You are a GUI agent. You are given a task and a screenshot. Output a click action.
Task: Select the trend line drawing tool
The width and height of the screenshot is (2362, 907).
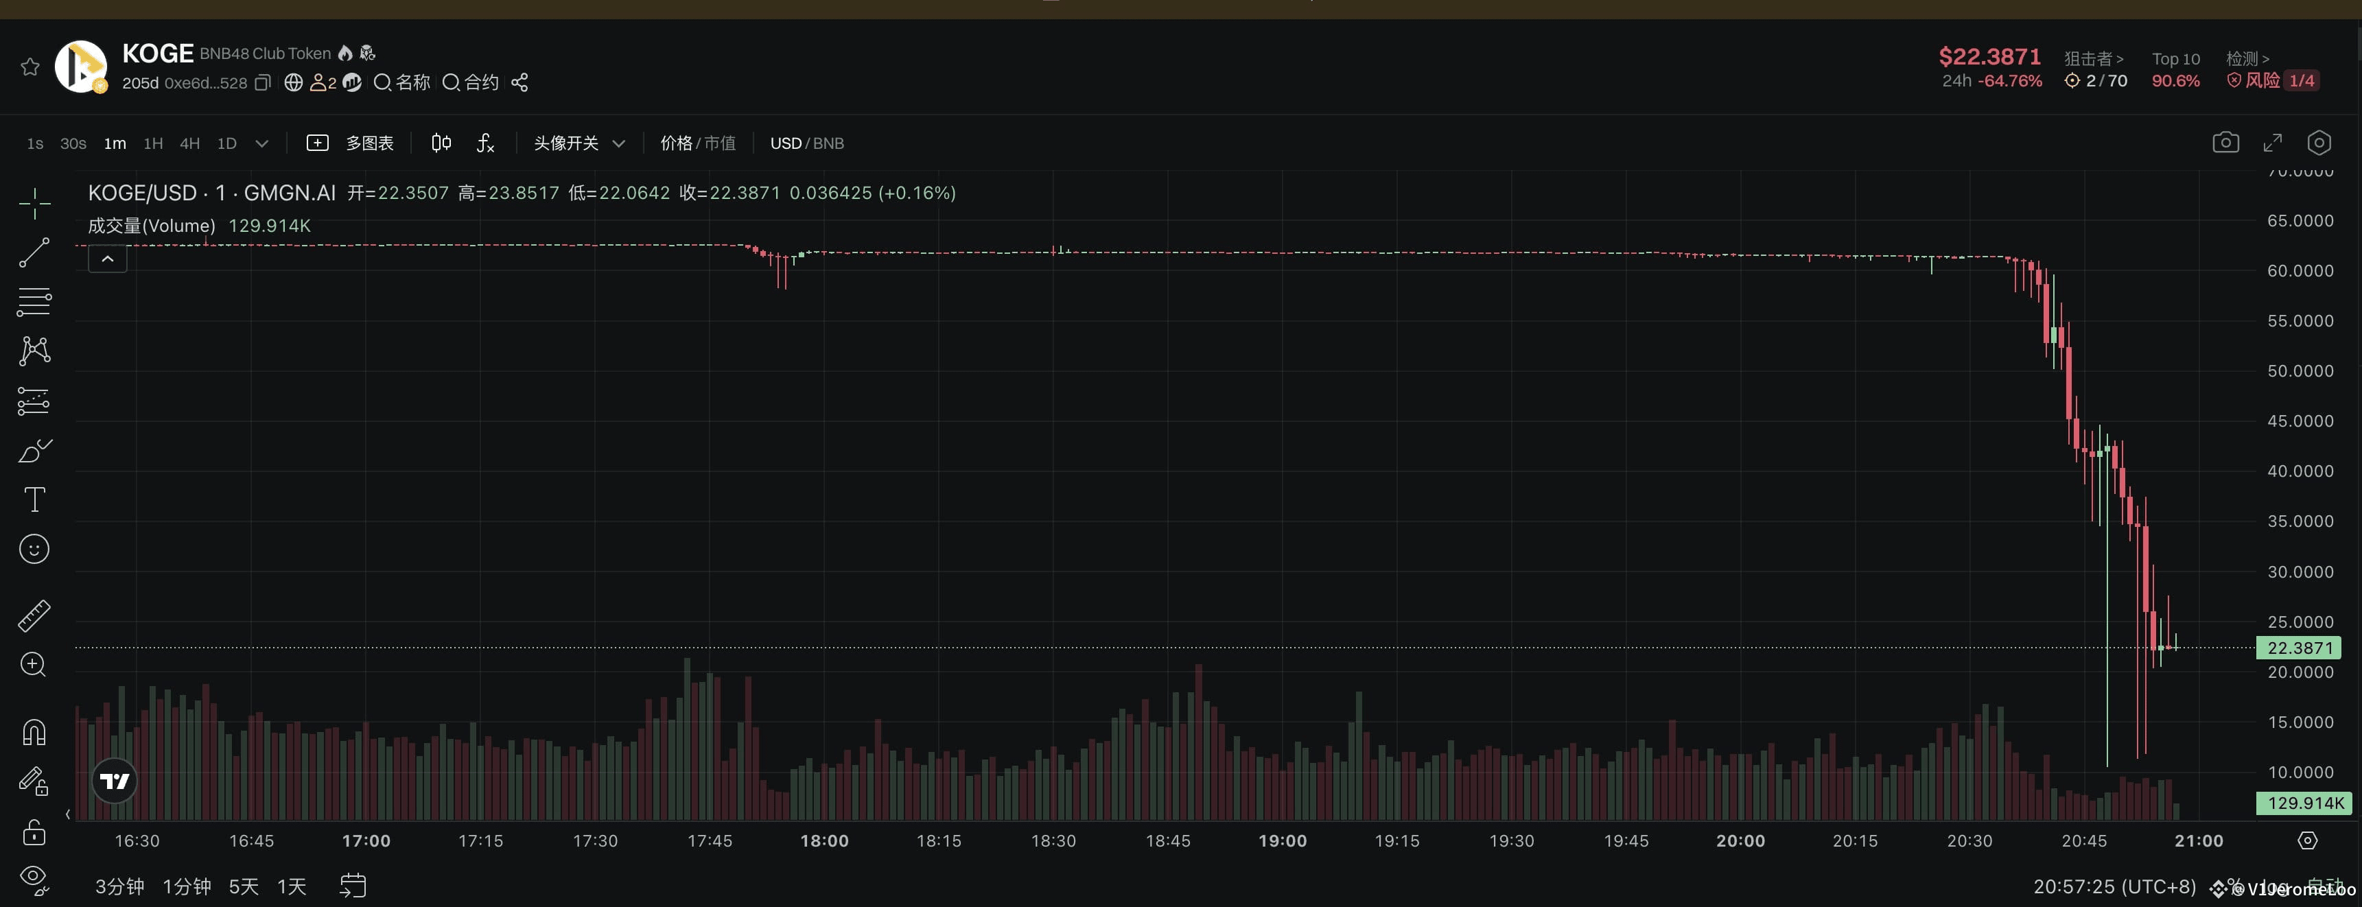35,252
